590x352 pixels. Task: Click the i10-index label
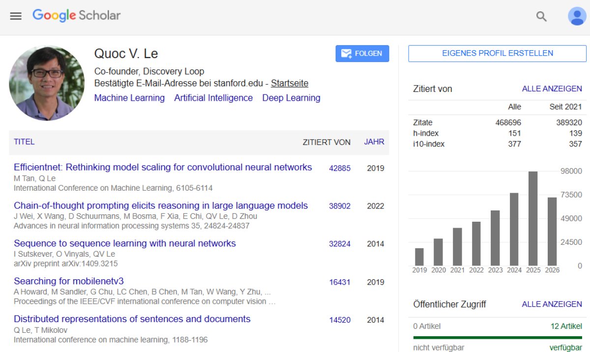click(x=429, y=144)
